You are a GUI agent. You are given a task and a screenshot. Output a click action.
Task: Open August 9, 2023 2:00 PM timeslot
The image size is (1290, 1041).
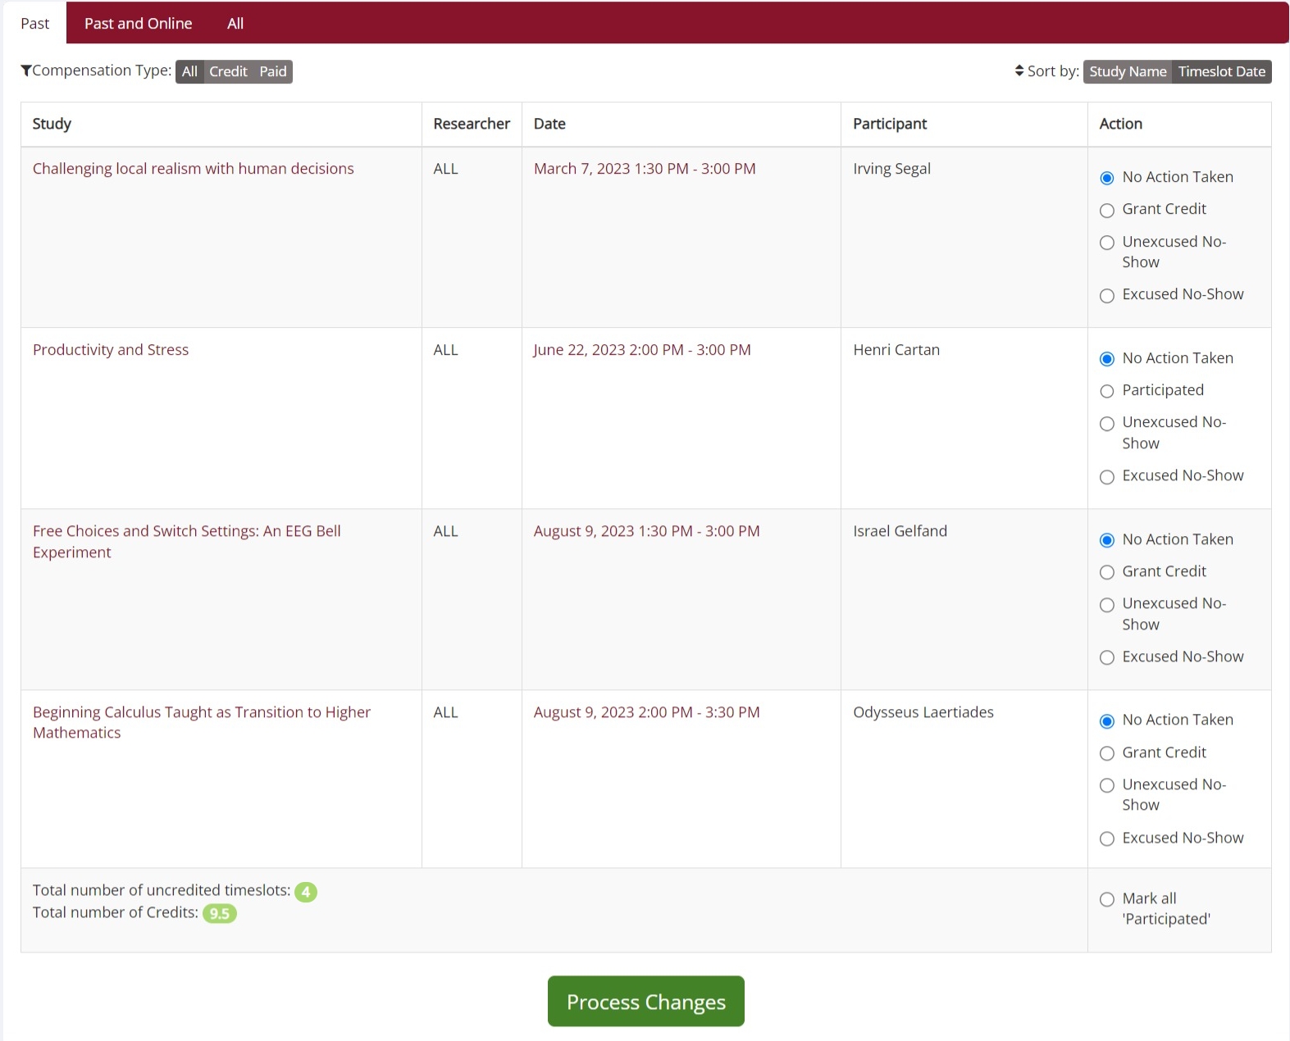(647, 711)
